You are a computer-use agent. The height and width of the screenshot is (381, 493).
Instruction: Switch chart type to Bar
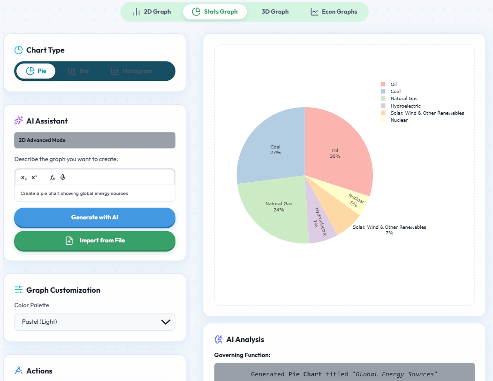pyautogui.click(x=78, y=71)
